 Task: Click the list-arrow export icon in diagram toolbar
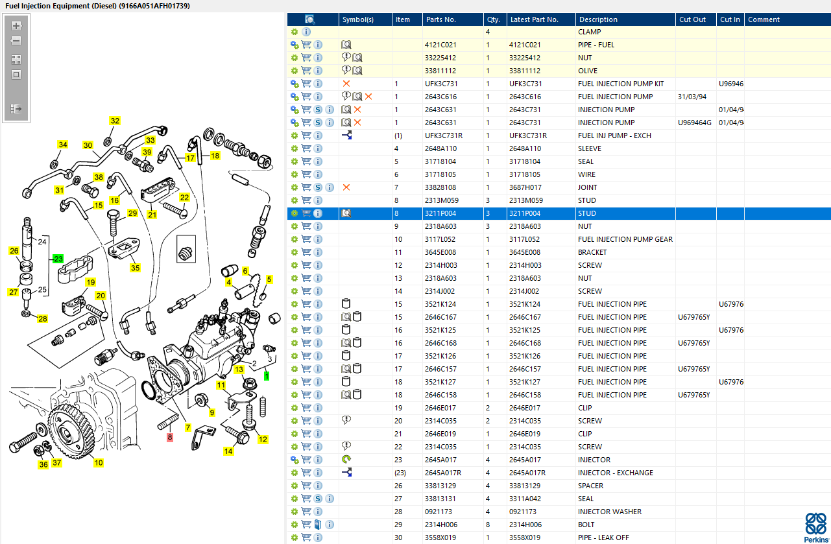16,109
